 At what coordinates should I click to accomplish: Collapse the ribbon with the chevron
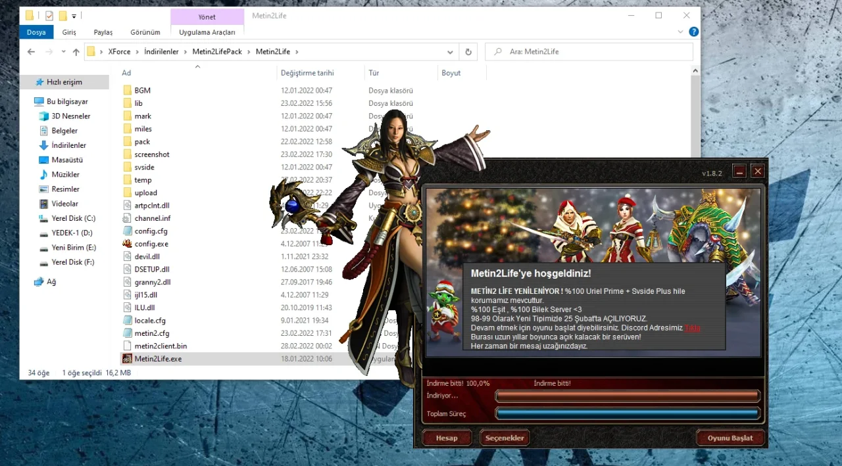pos(680,32)
